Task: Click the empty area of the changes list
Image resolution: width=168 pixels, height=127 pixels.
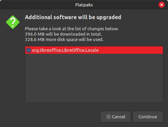Action: [94, 78]
